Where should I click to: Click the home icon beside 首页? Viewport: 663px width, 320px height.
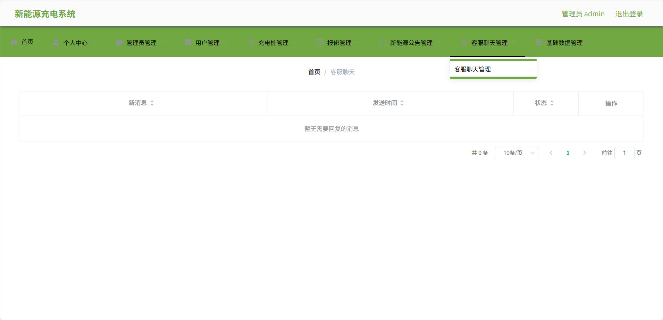pos(14,42)
